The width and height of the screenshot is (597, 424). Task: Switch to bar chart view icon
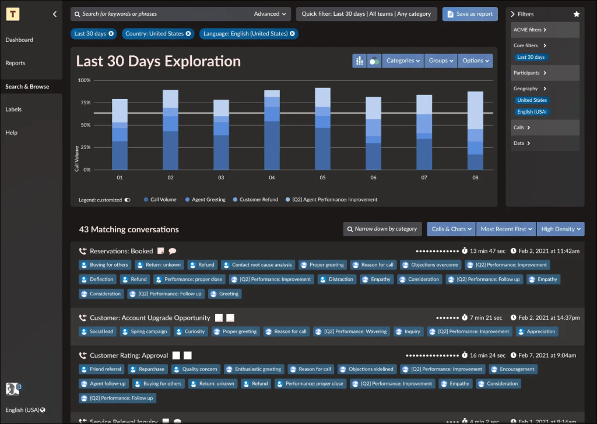[359, 61]
